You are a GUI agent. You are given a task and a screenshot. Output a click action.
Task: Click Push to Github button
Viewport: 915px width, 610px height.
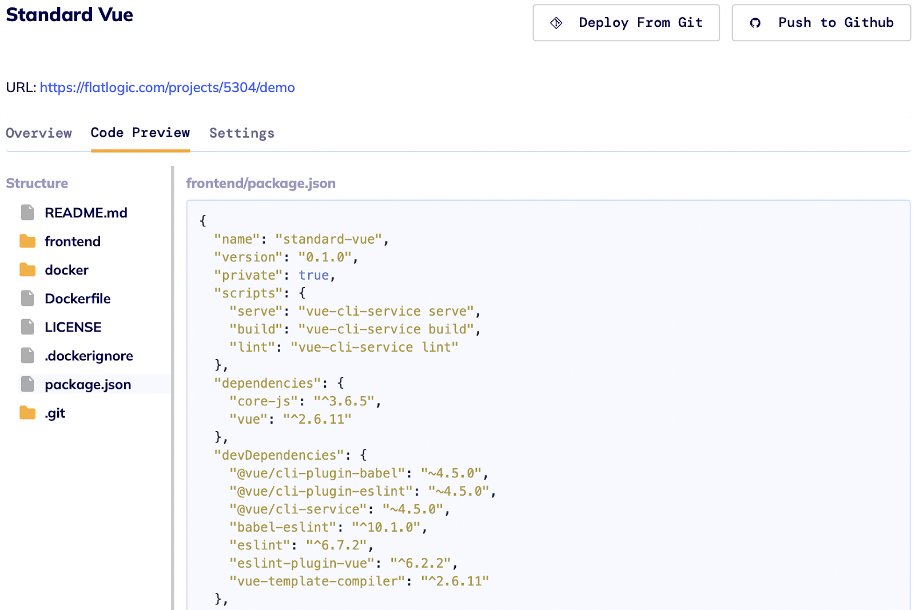[821, 23]
